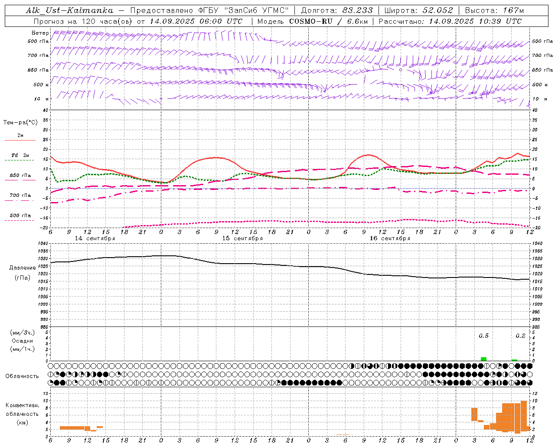Click the computed time Рассчитано: 14.09.2025 10:39 UTC
Screen dimensions: 555x444
450,21
